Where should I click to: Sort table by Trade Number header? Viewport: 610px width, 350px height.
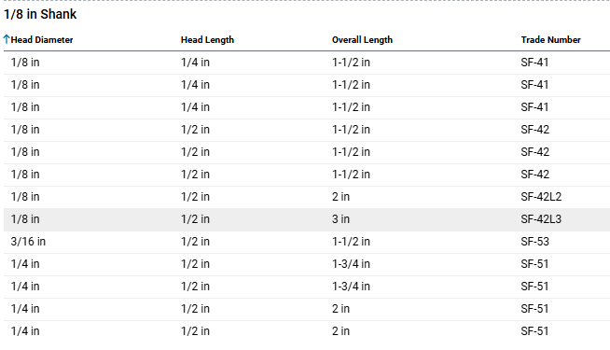tap(551, 40)
